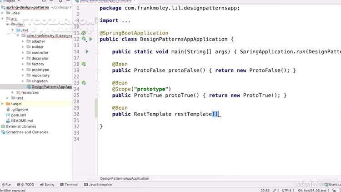Open the pom.xml Maven file
The image size is (341, 192).
(x=19, y=115)
